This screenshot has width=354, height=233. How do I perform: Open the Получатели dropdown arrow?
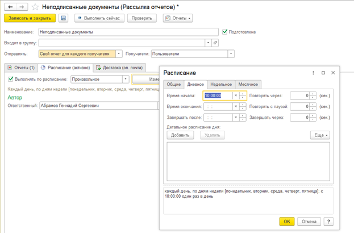coord(231,54)
